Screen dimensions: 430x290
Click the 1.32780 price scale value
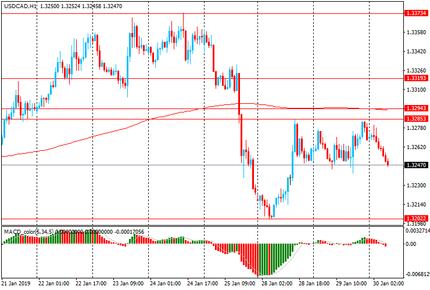(416, 128)
